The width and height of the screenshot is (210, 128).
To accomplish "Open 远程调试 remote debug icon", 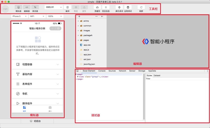I will [x=128, y=7].
